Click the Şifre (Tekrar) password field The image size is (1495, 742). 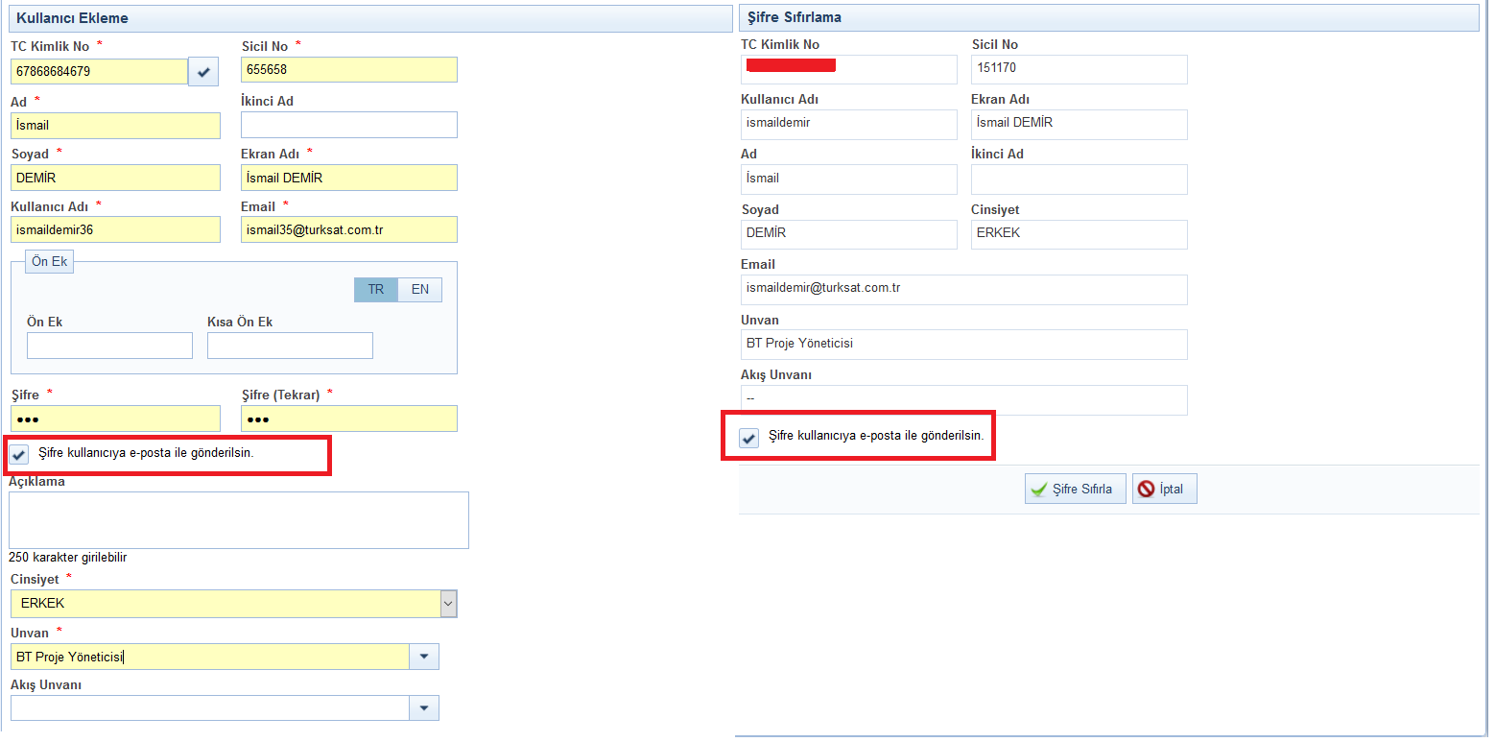coord(348,419)
